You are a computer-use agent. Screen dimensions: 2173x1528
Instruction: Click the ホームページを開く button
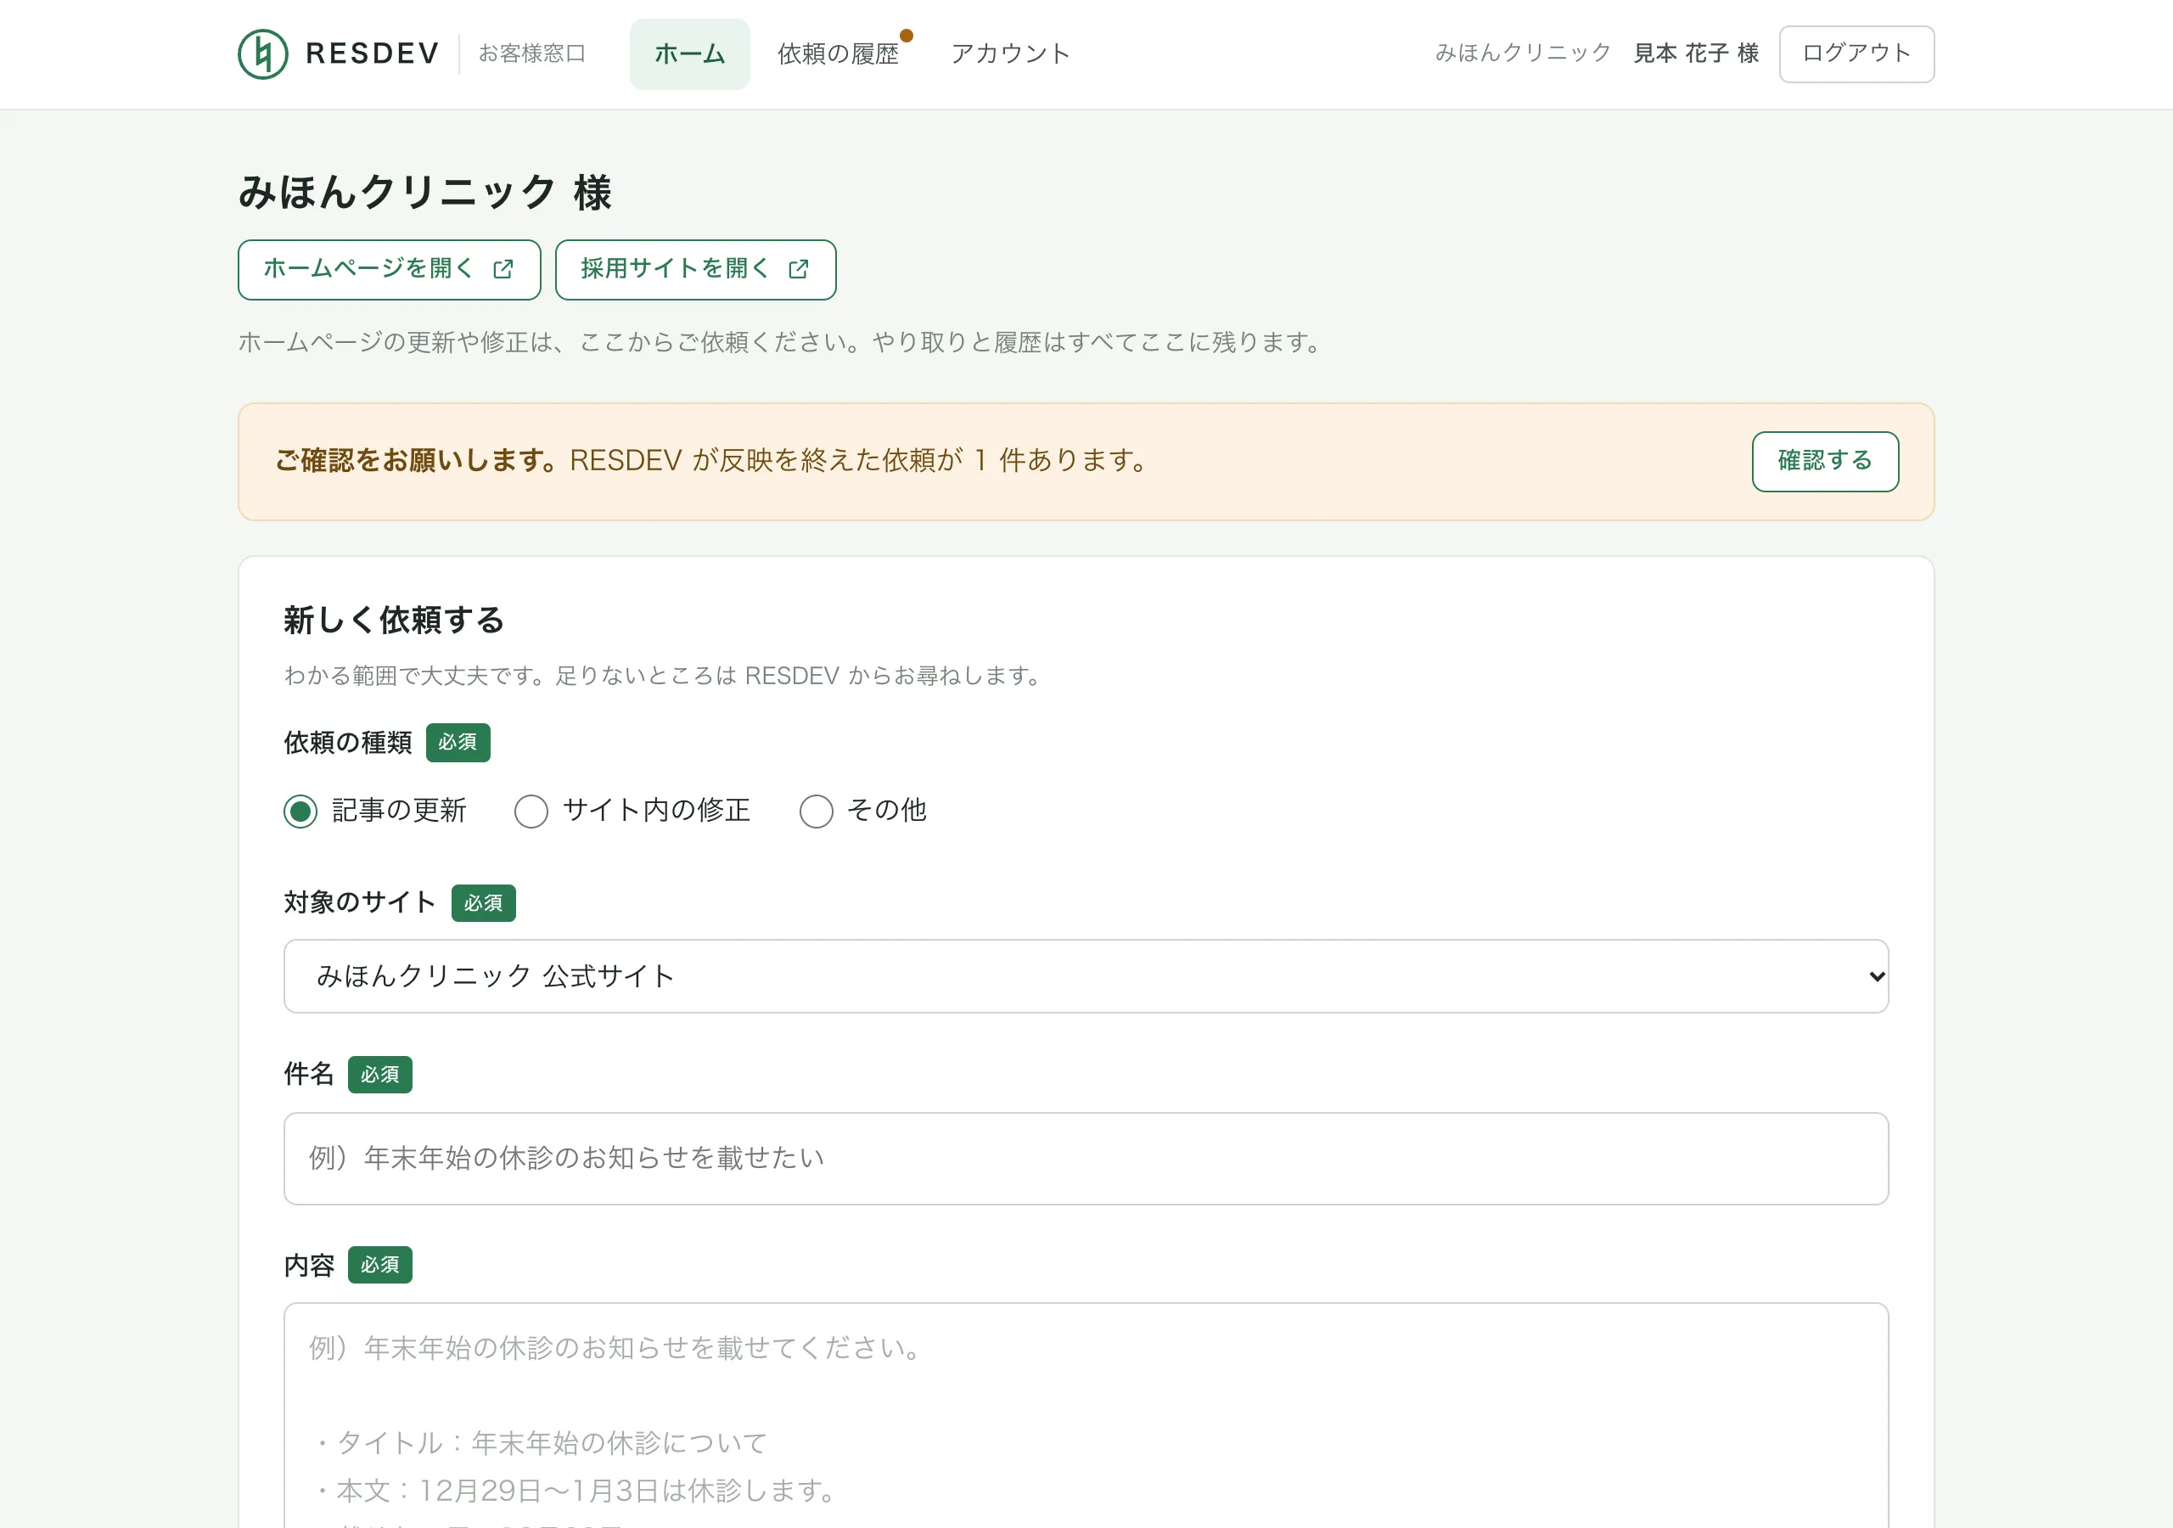tap(389, 270)
